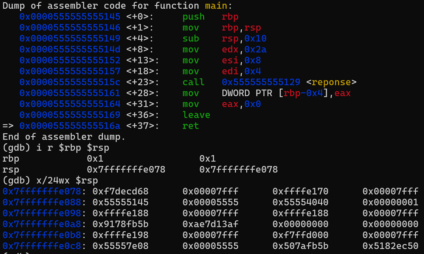Click the leave instruction mnemonic
The height and width of the screenshot is (254, 424).
tap(196, 115)
